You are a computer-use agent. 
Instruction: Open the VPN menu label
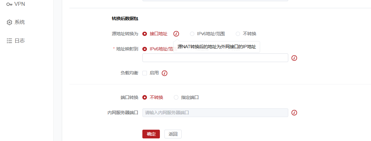(20, 4)
